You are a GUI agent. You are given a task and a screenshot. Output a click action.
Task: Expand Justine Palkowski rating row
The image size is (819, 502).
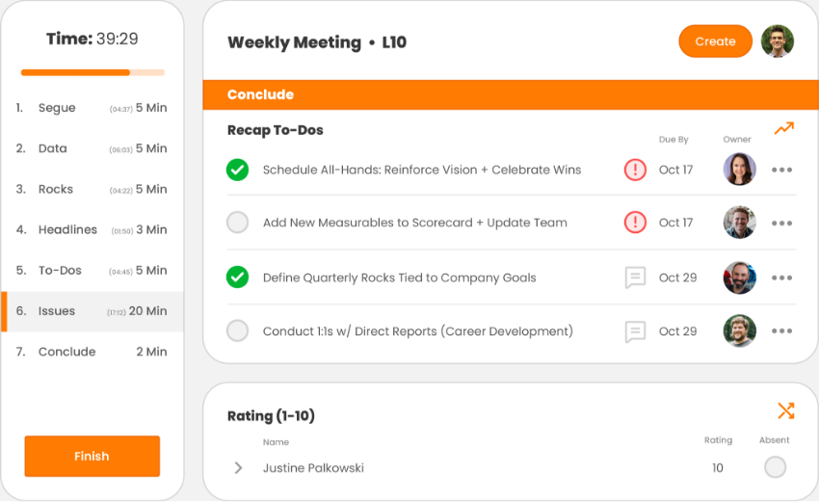(x=239, y=468)
